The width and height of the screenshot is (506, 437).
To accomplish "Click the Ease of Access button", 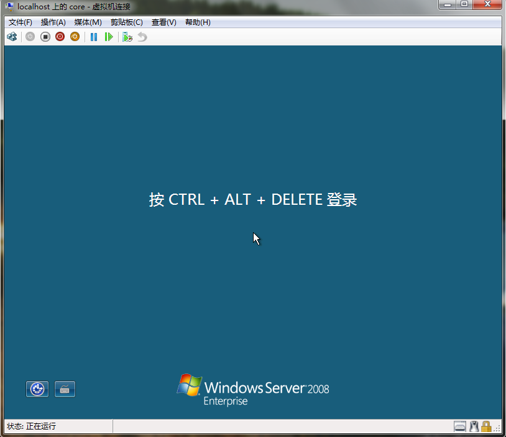I will pos(37,389).
